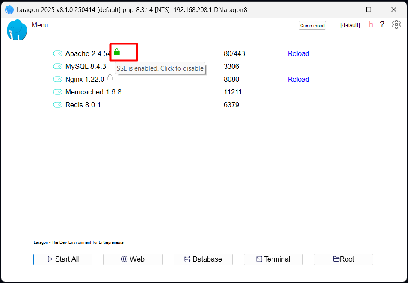Click the Laragon elephant logo

click(x=17, y=30)
